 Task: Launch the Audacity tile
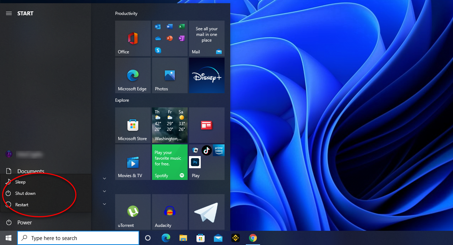(x=170, y=212)
